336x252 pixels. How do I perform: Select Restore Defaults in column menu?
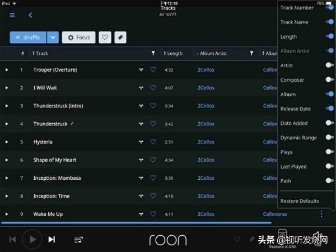point(300,201)
